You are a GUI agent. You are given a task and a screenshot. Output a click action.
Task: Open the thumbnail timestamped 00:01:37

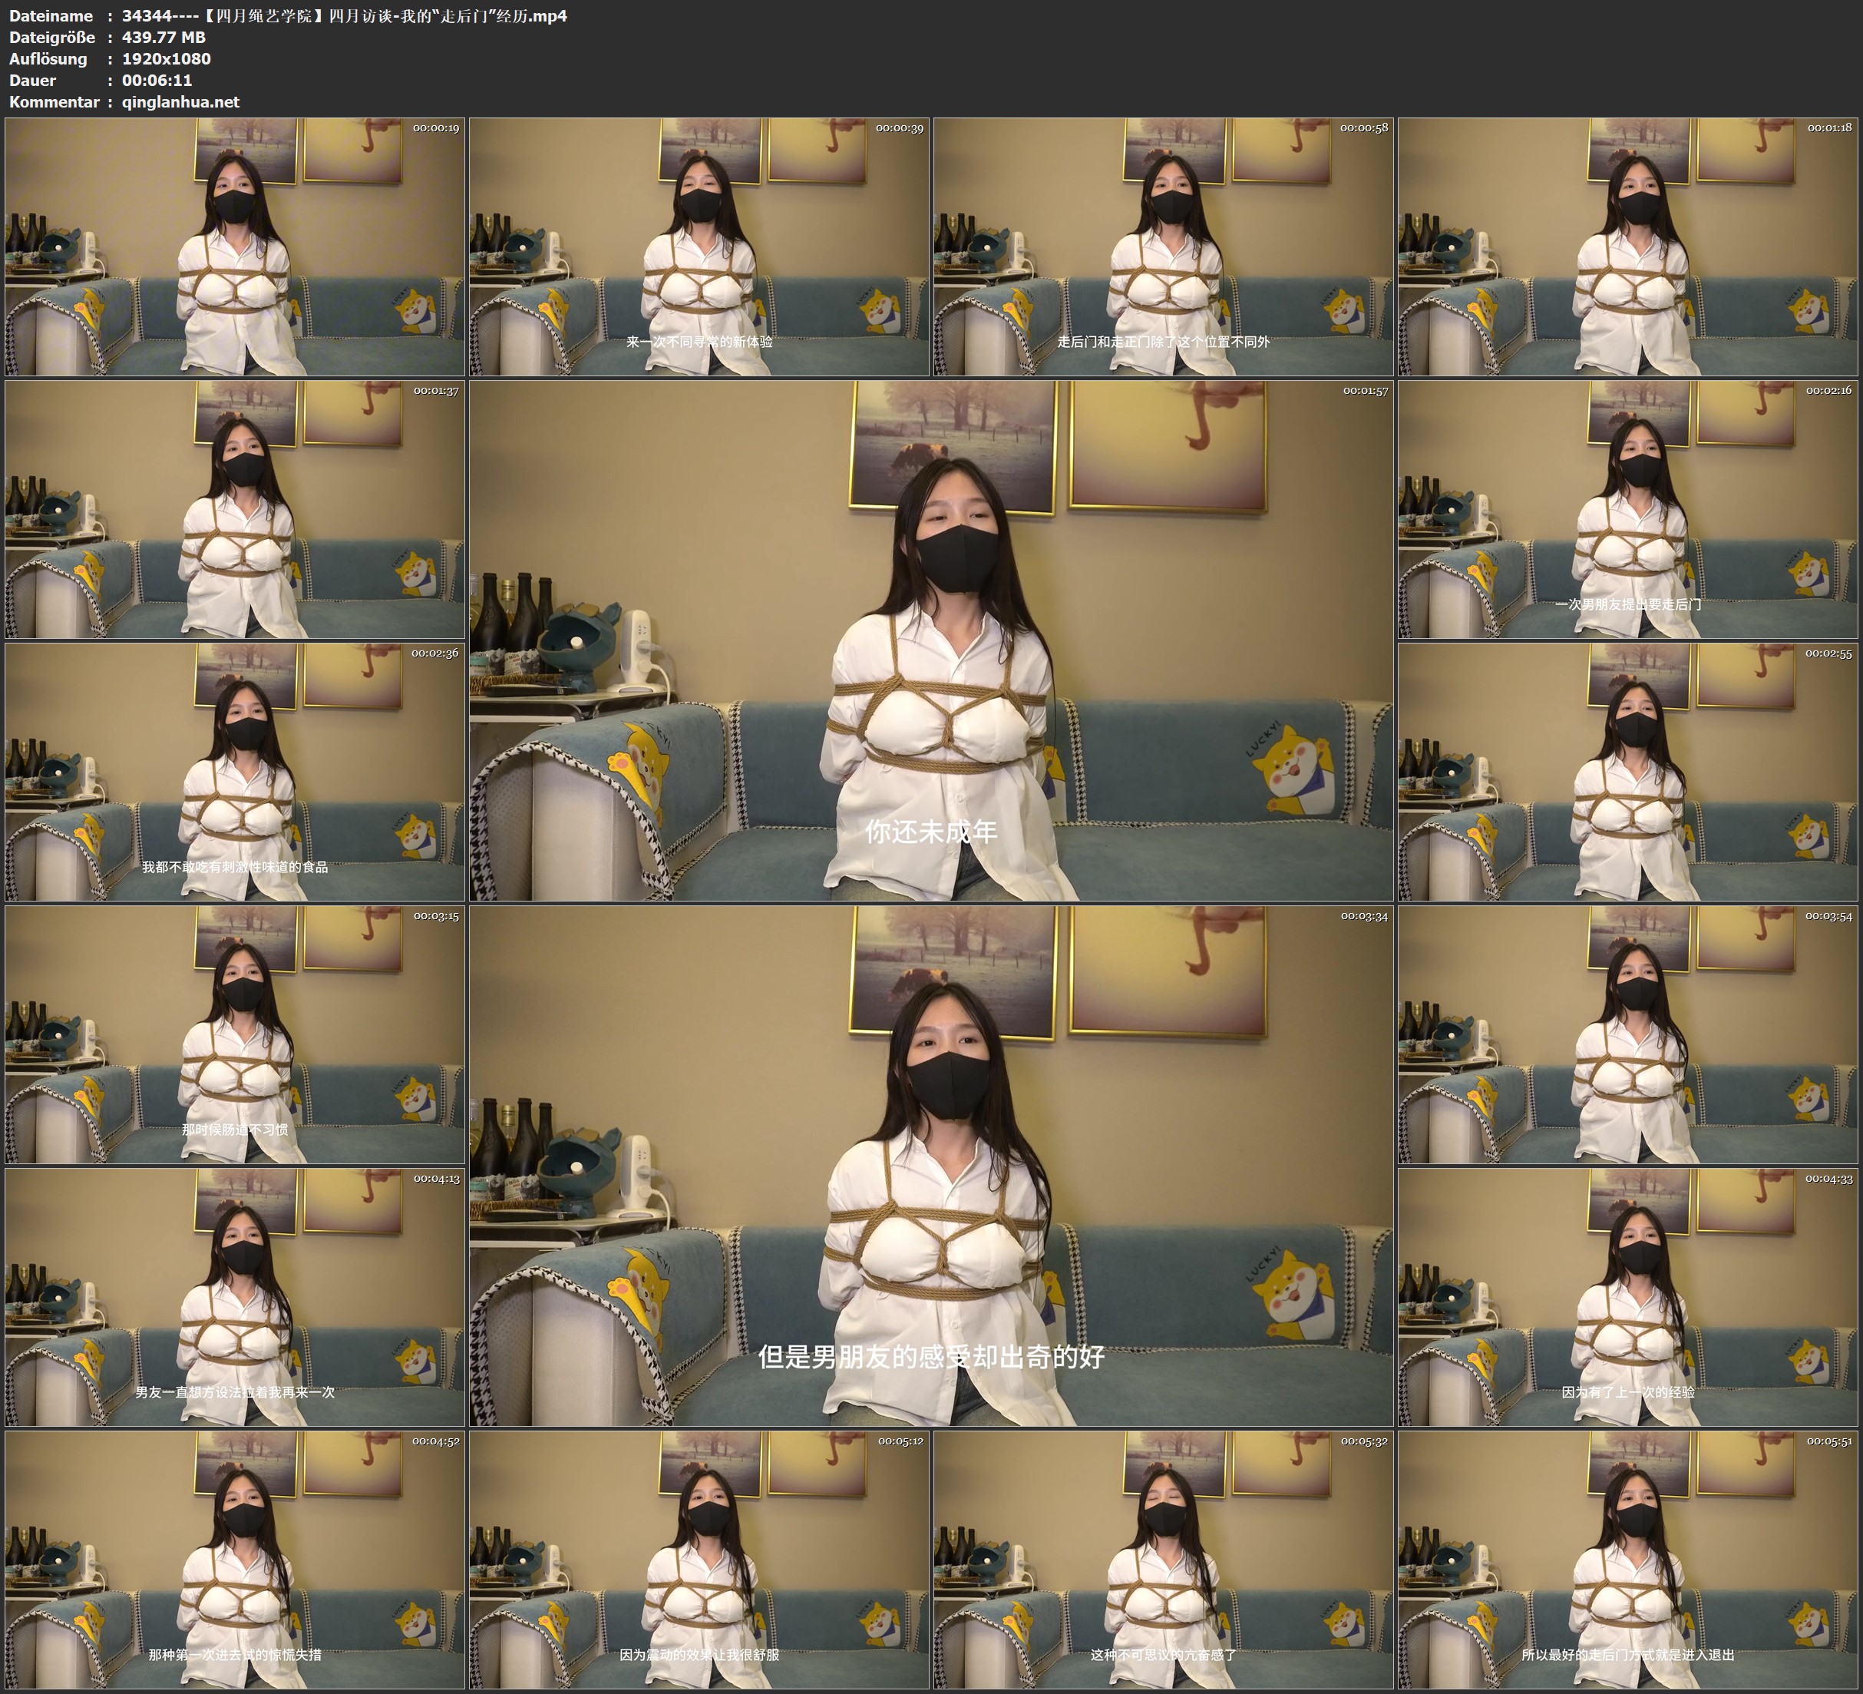235,509
